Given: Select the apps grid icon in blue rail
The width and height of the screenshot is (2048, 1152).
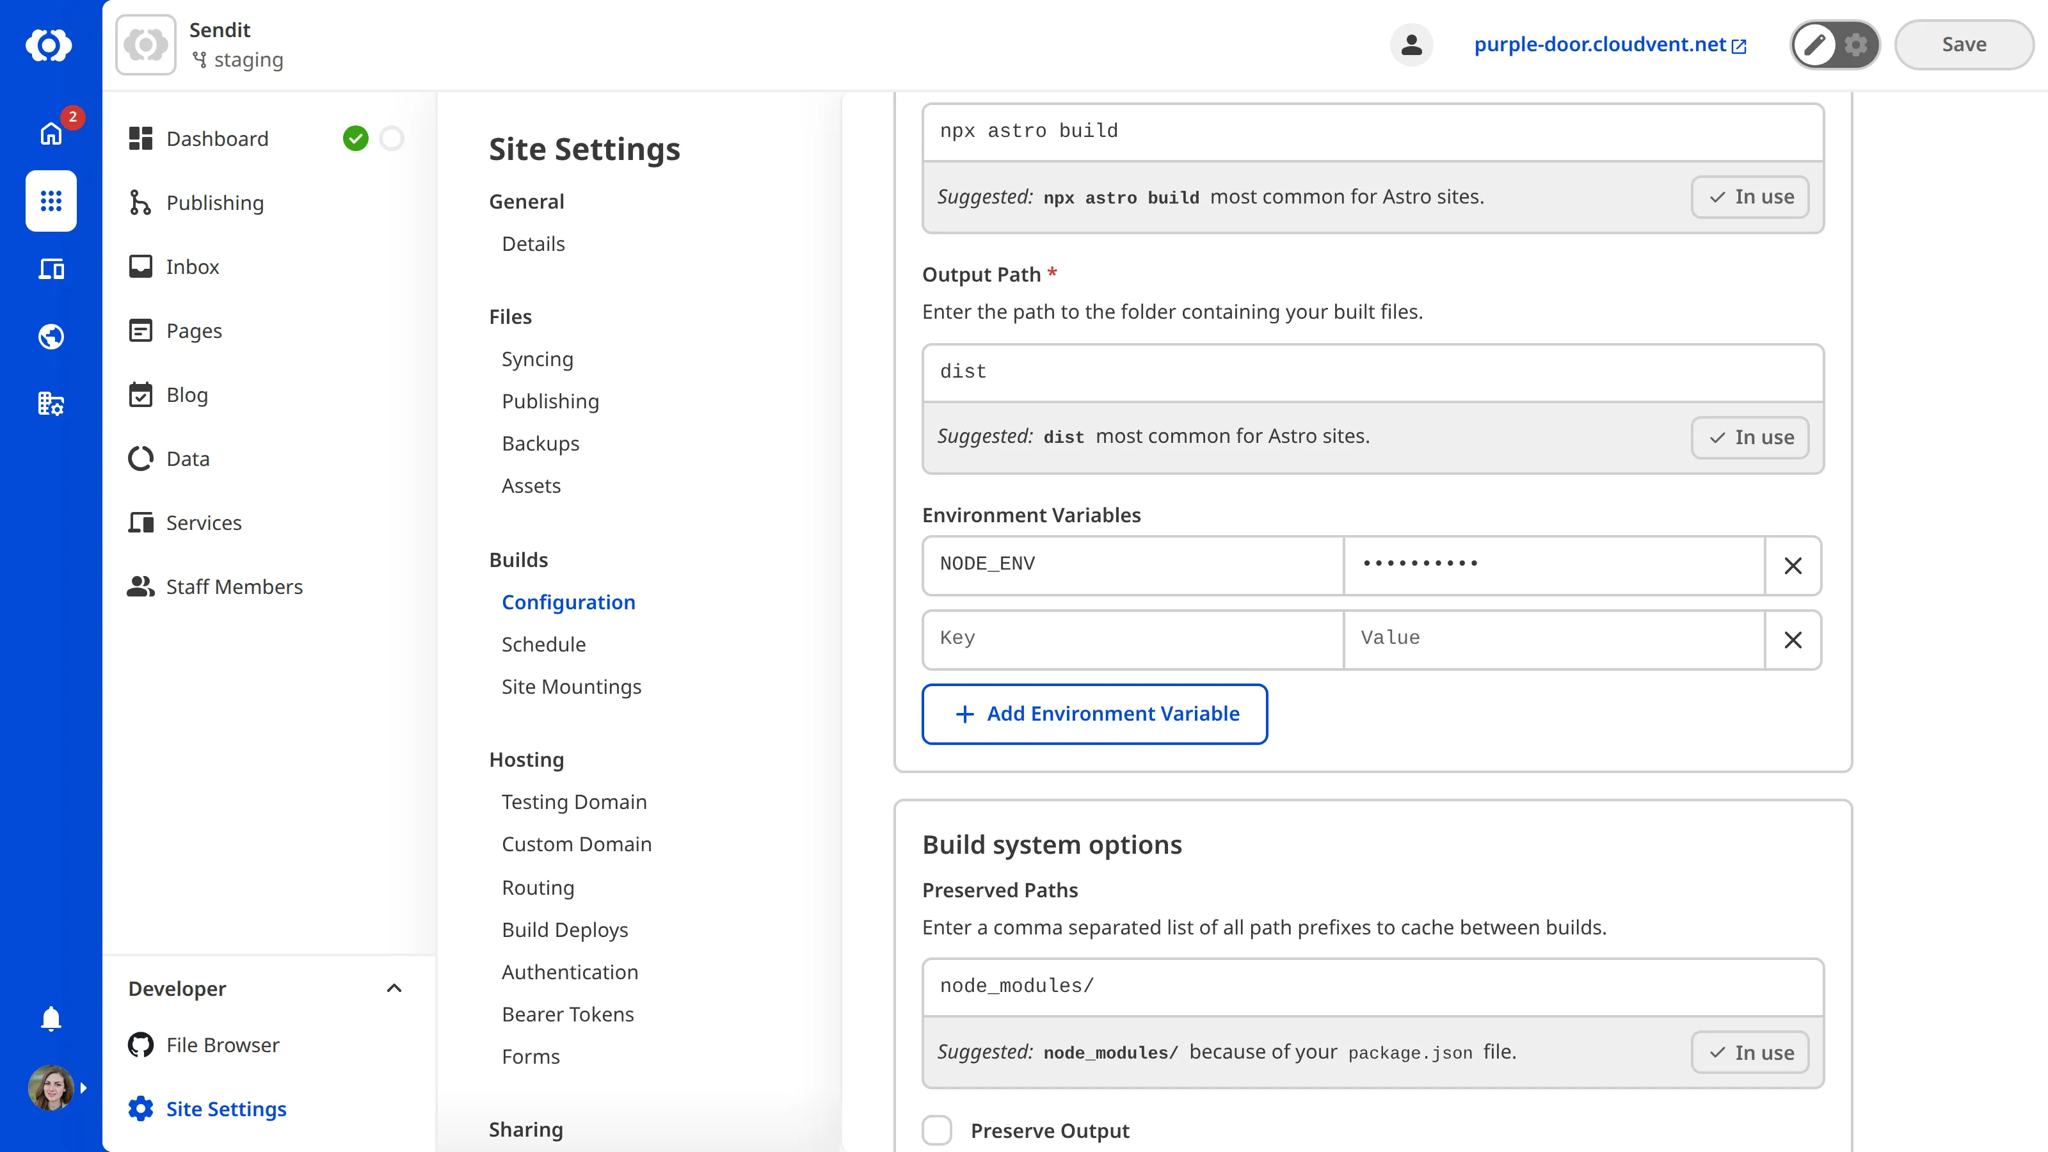Looking at the screenshot, I should (50, 201).
